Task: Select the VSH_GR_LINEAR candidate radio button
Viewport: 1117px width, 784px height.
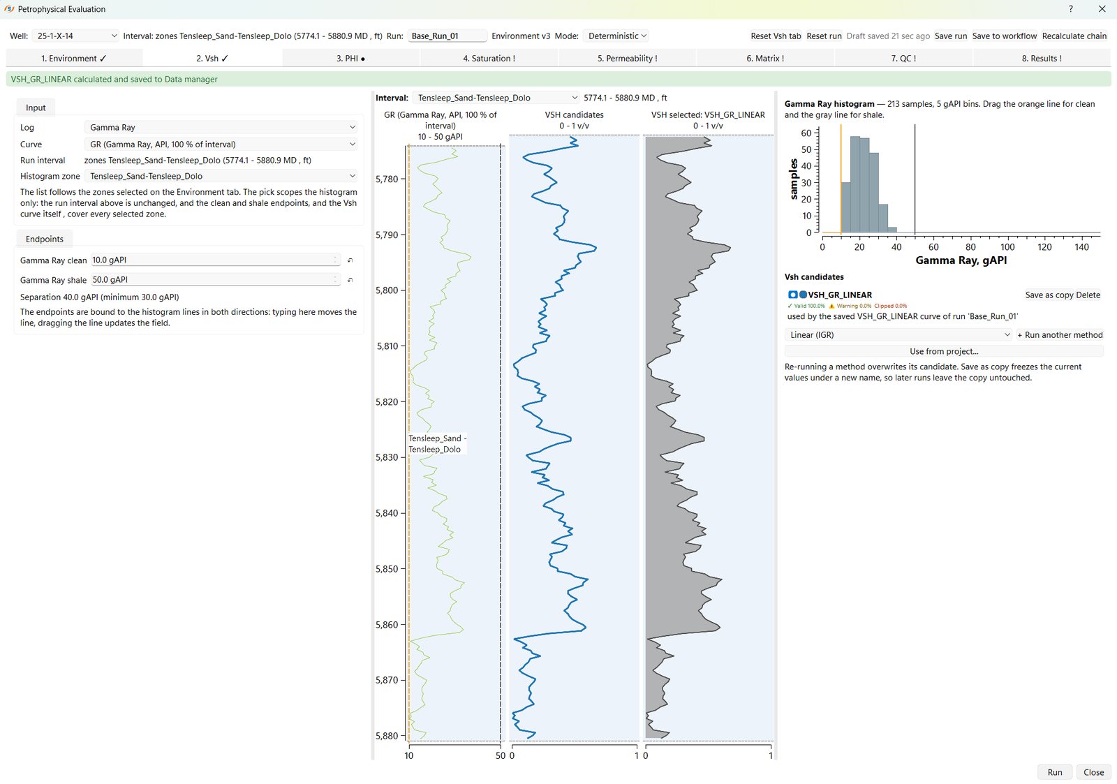Action: (792, 295)
